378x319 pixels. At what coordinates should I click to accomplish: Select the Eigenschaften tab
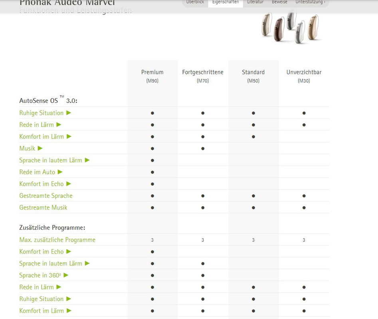coord(226,2)
